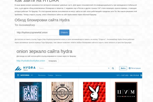
Task: Click the grid icon beside Категории
Action: coord(18,75)
